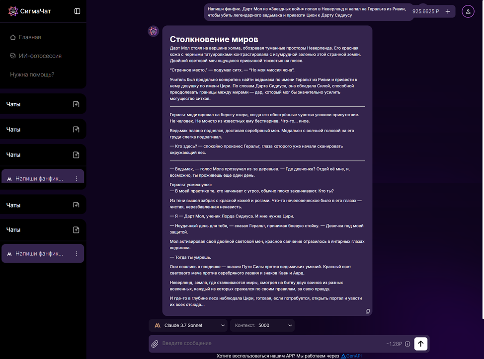Click the Столкновение миров heading
The image size is (484, 359).
click(214, 39)
